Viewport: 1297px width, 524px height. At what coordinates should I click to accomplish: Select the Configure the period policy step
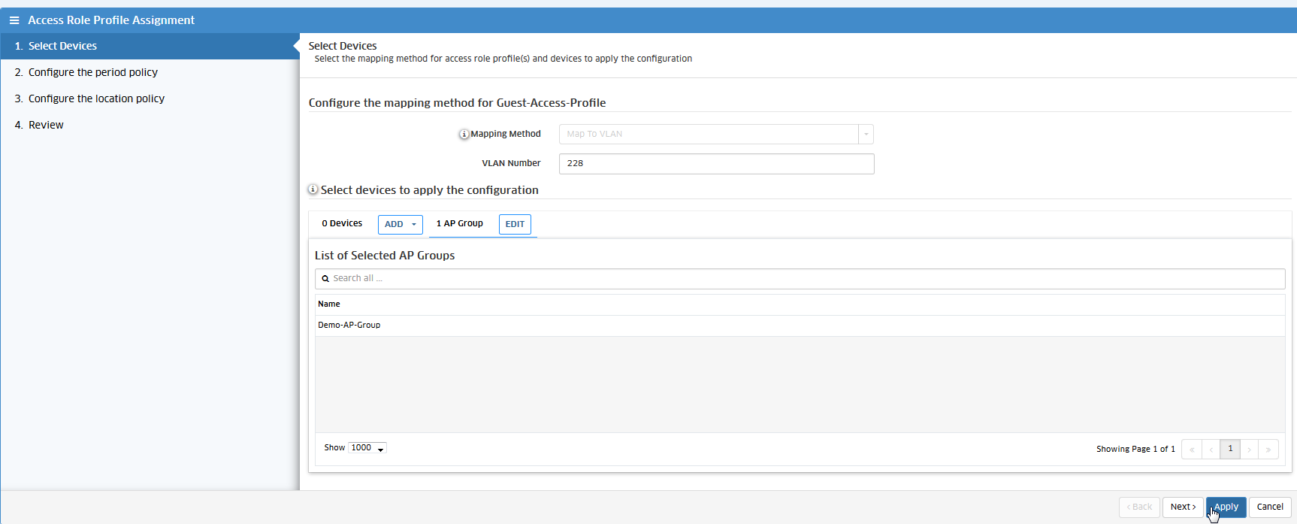click(x=92, y=72)
